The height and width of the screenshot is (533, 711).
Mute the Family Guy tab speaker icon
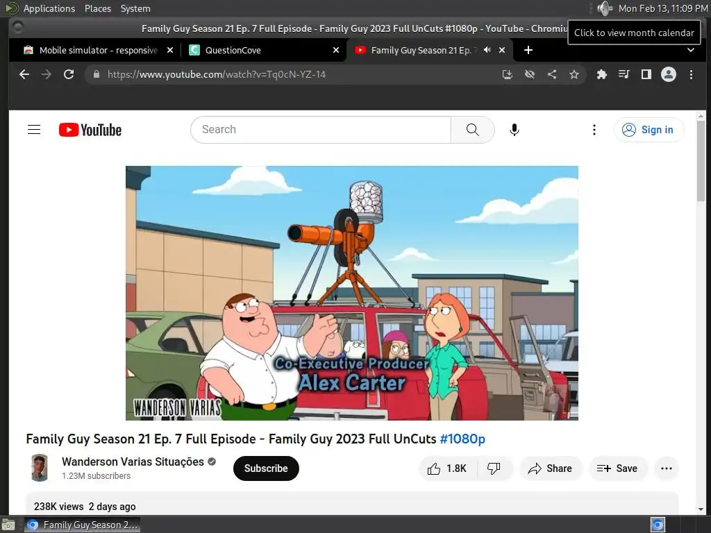pyautogui.click(x=487, y=50)
